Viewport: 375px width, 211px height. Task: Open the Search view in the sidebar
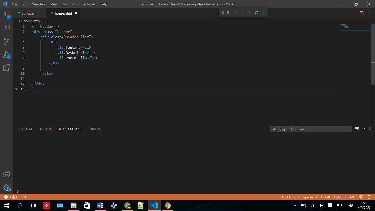tap(7, 28)
